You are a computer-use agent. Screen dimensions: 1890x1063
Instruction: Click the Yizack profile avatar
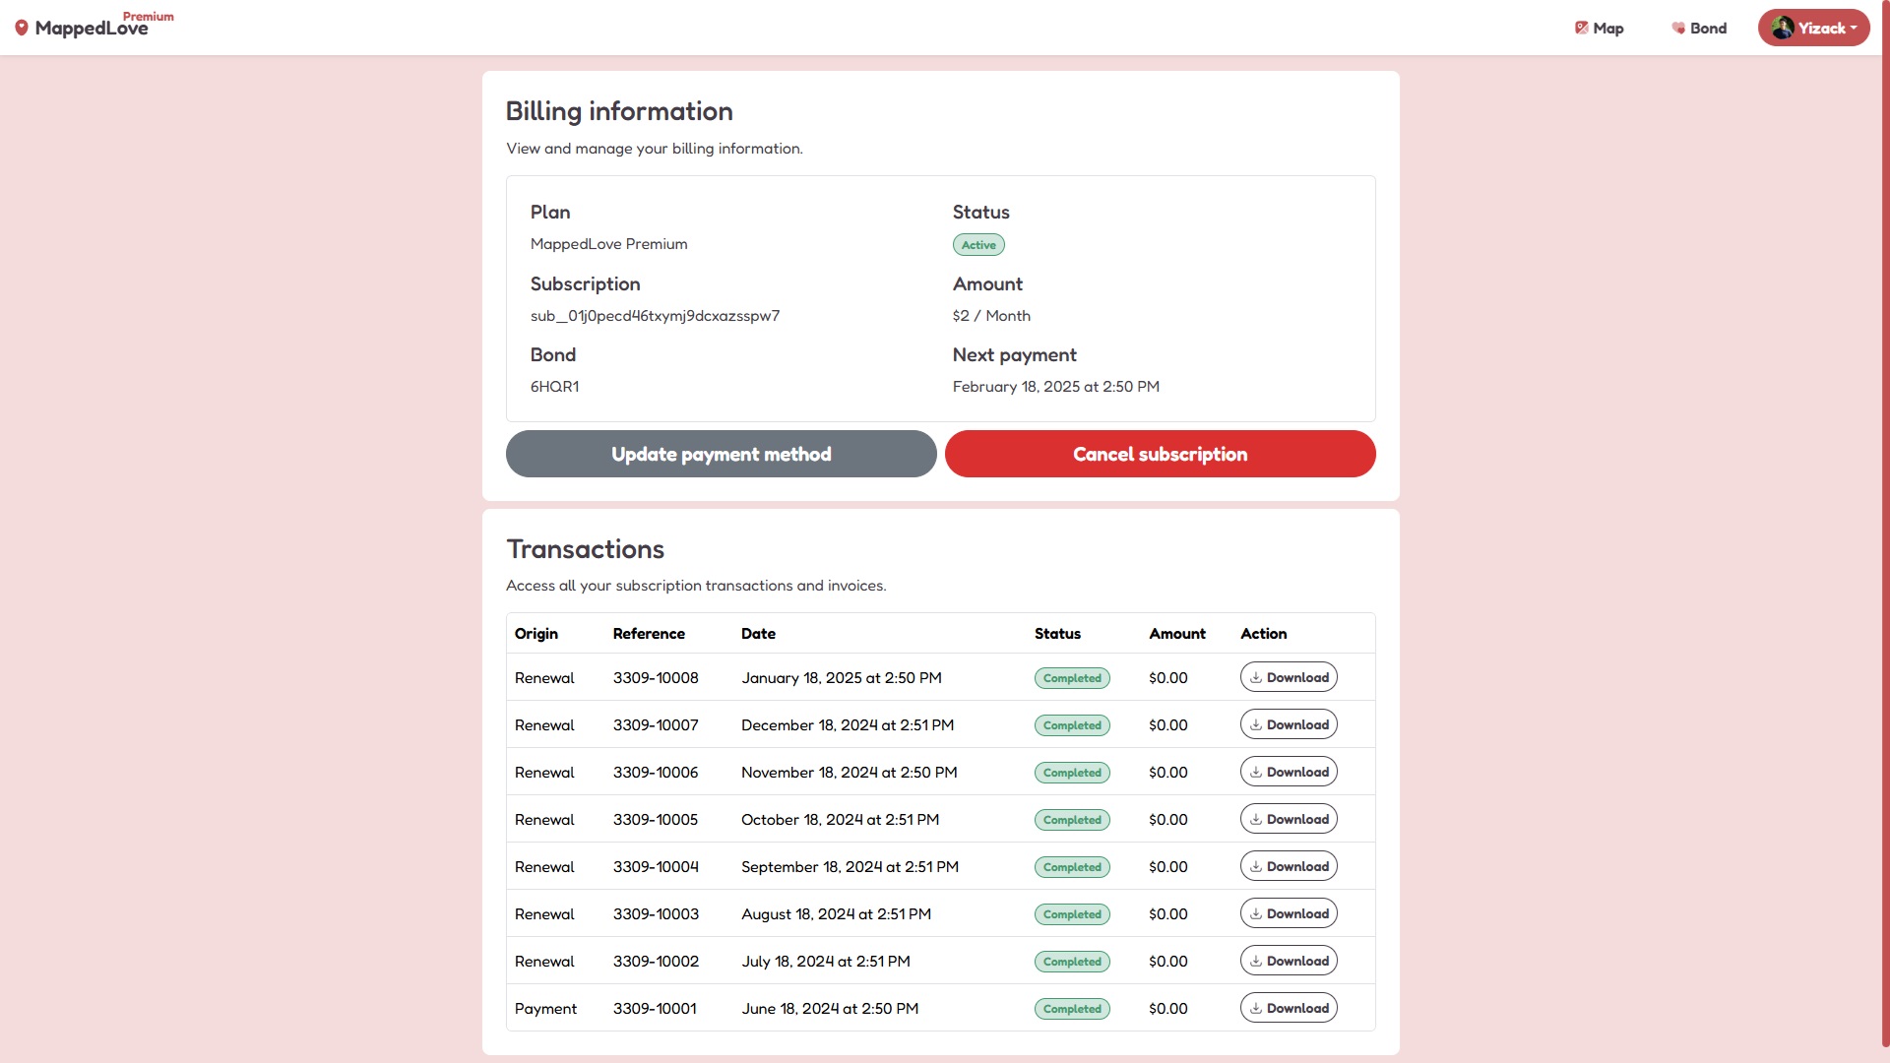pyautogui.click(x=1782, y=28)
